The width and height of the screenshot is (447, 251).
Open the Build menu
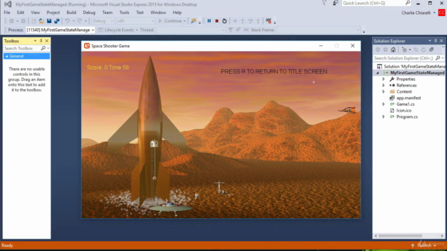click(71, 13)
